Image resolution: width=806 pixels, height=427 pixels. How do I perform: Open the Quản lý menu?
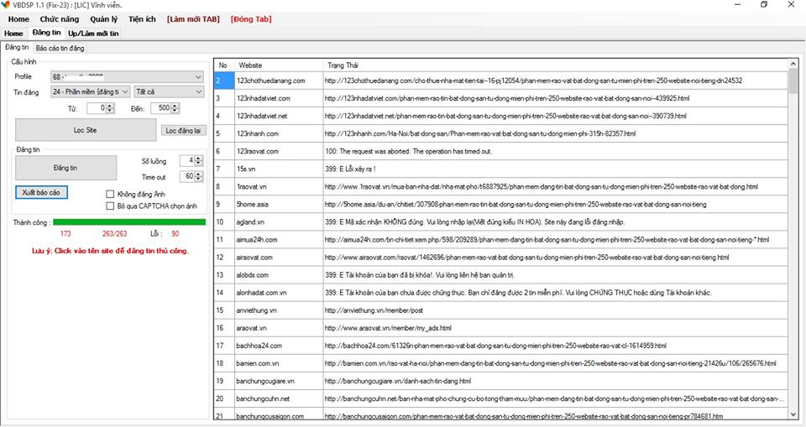[x=104, y=19]
